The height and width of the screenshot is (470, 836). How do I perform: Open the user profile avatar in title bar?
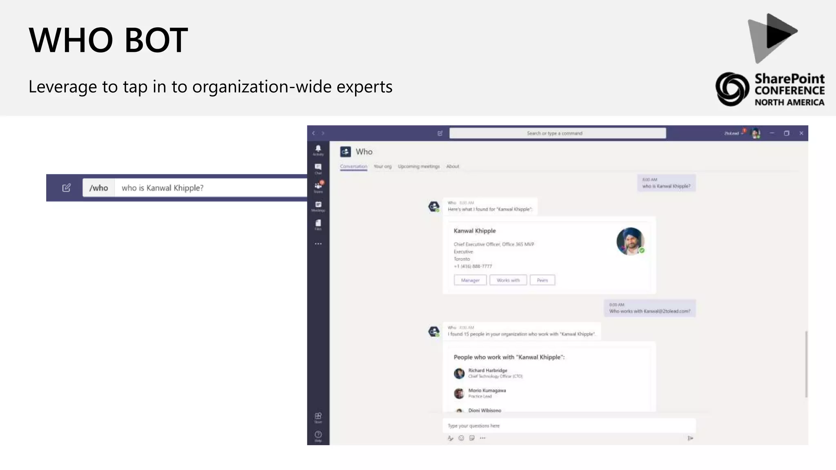click(756, 133)
